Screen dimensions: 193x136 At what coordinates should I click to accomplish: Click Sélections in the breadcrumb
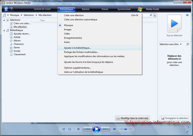pyautogui.click(x=29, y=15)
